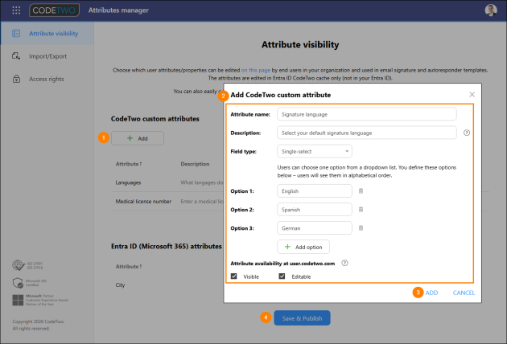The width and height of the screenshot is (507, 344).
Task: Open the app launcher grid icon
Action: tap(16, 10)
